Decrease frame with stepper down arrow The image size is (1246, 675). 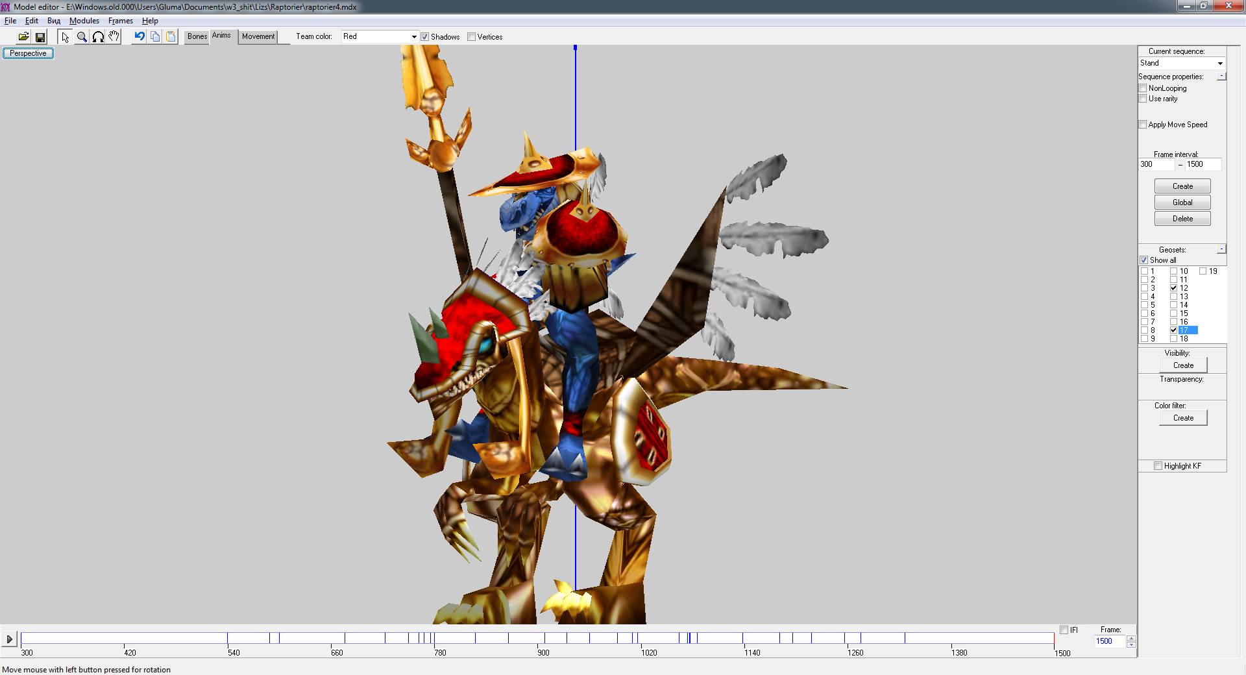tap(1131, 644)
